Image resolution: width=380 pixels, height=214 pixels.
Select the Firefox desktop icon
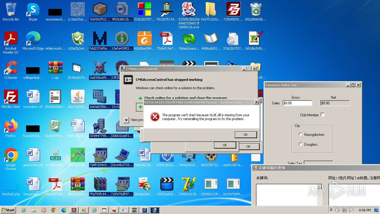point(11,128)
